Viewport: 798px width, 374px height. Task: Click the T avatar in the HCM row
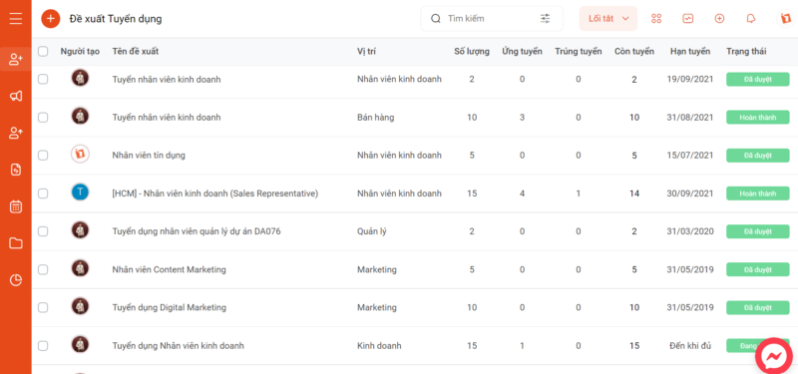point(80,192)
